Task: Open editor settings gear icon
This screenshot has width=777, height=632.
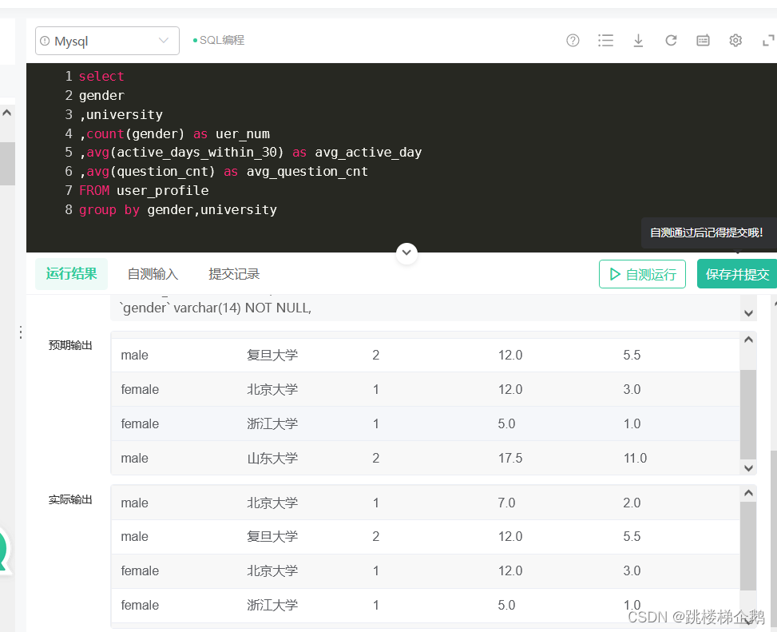Action: coord(735,41)
